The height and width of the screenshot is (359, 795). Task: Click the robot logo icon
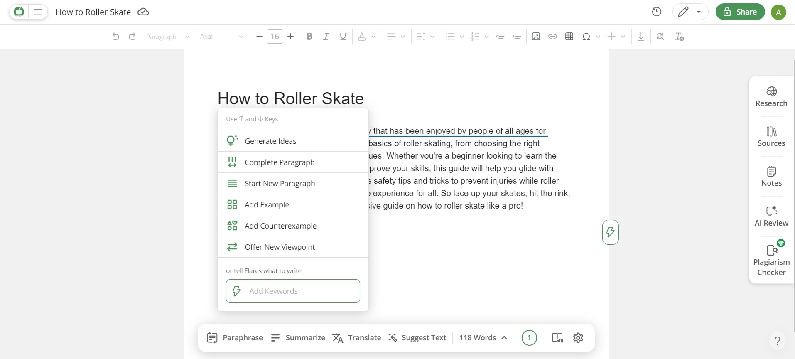19,12
